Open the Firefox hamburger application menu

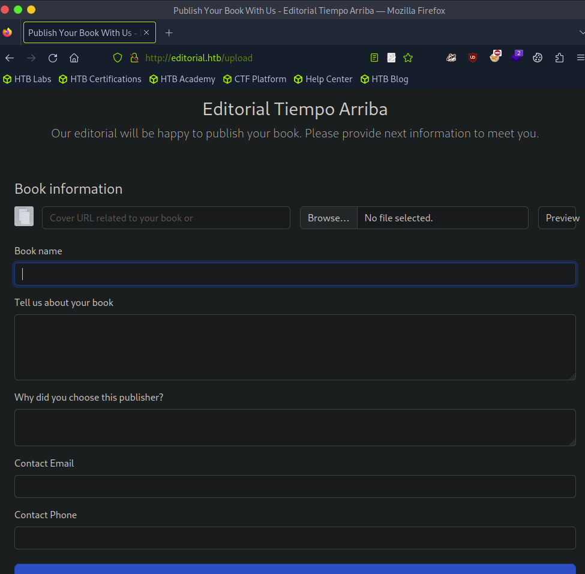[x=580, y=58]
